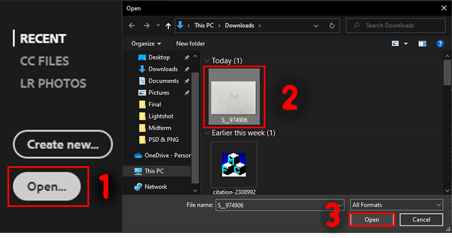Image resolution: width=452 pixels, height=238 pixels.
Task: Open the PSD & PNG folder
Action: pyautogui.click(x=163, y=140)
